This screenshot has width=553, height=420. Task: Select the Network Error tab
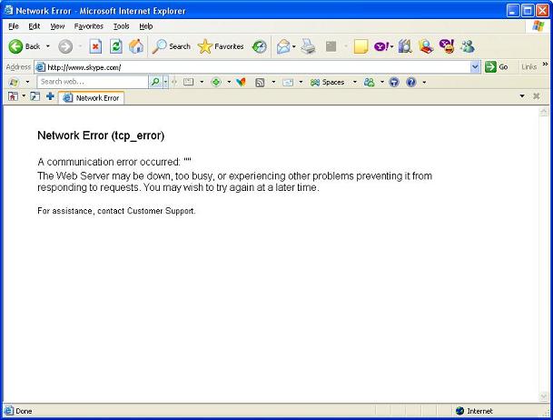point(92,98)
